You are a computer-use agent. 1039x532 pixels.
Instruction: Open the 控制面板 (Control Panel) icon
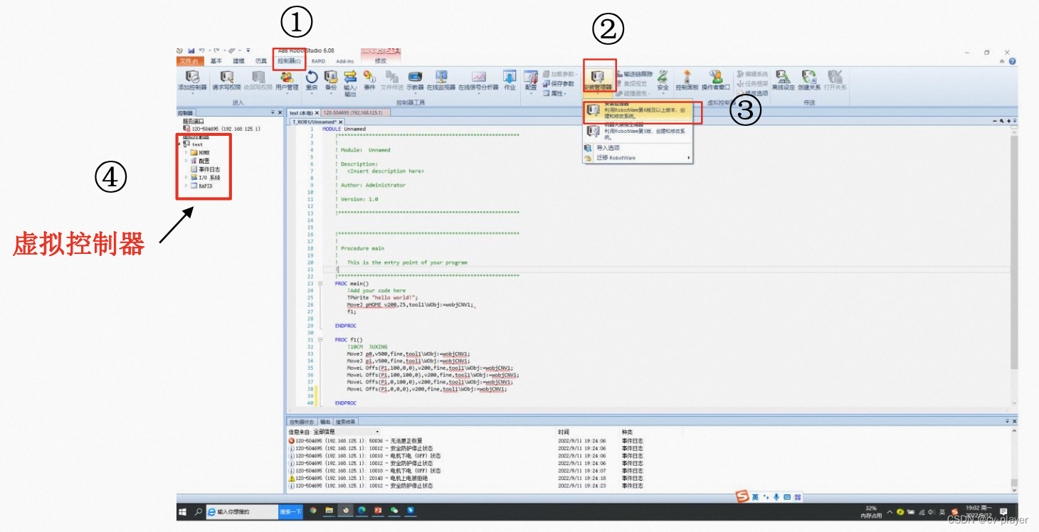[687, 80]
